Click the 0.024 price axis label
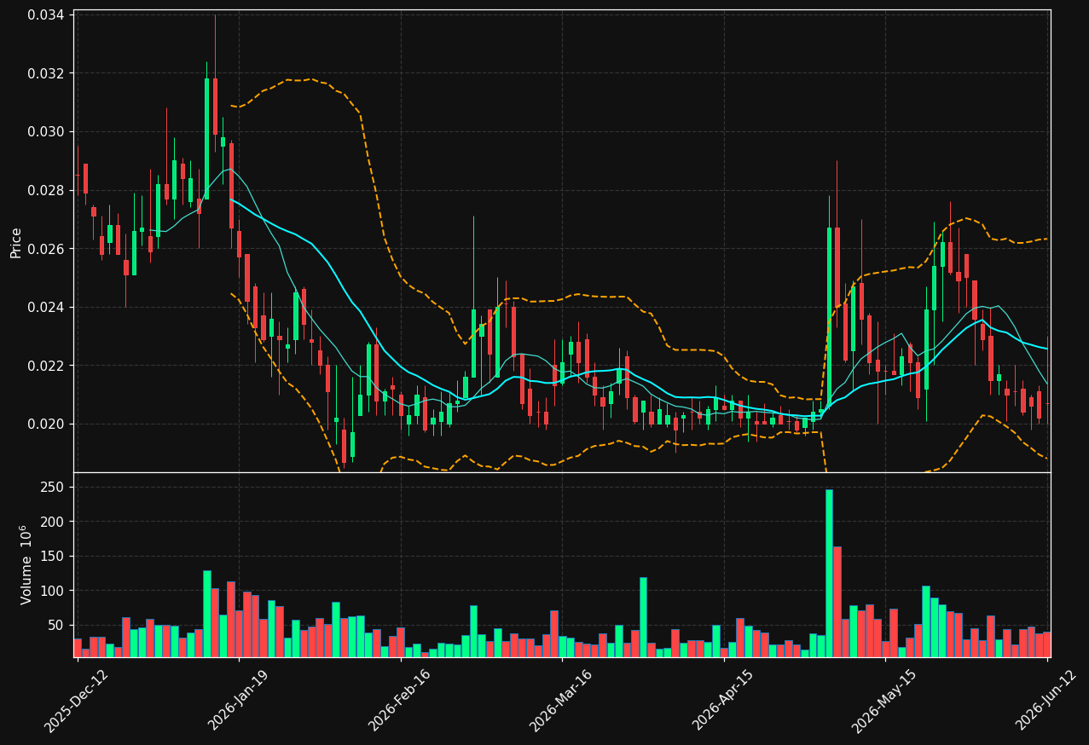 click(x=44, y=307)
